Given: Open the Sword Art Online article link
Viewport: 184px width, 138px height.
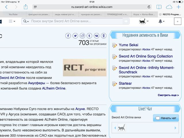Looking at the screenshot, I should point(12,78).
